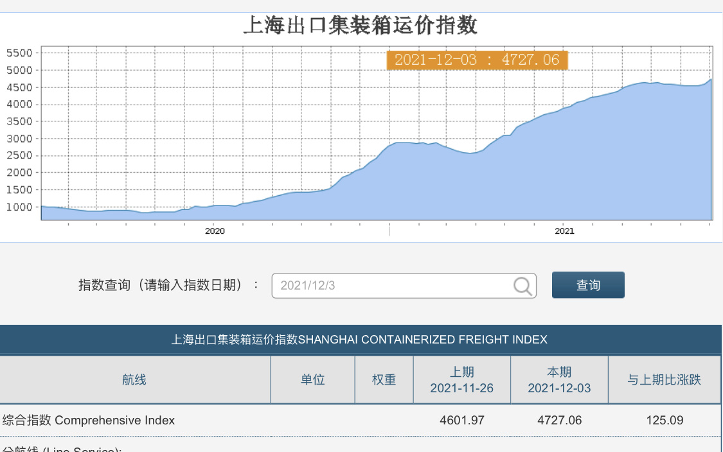
Task: Click the 单位 column header
Action: pos(313,380)
